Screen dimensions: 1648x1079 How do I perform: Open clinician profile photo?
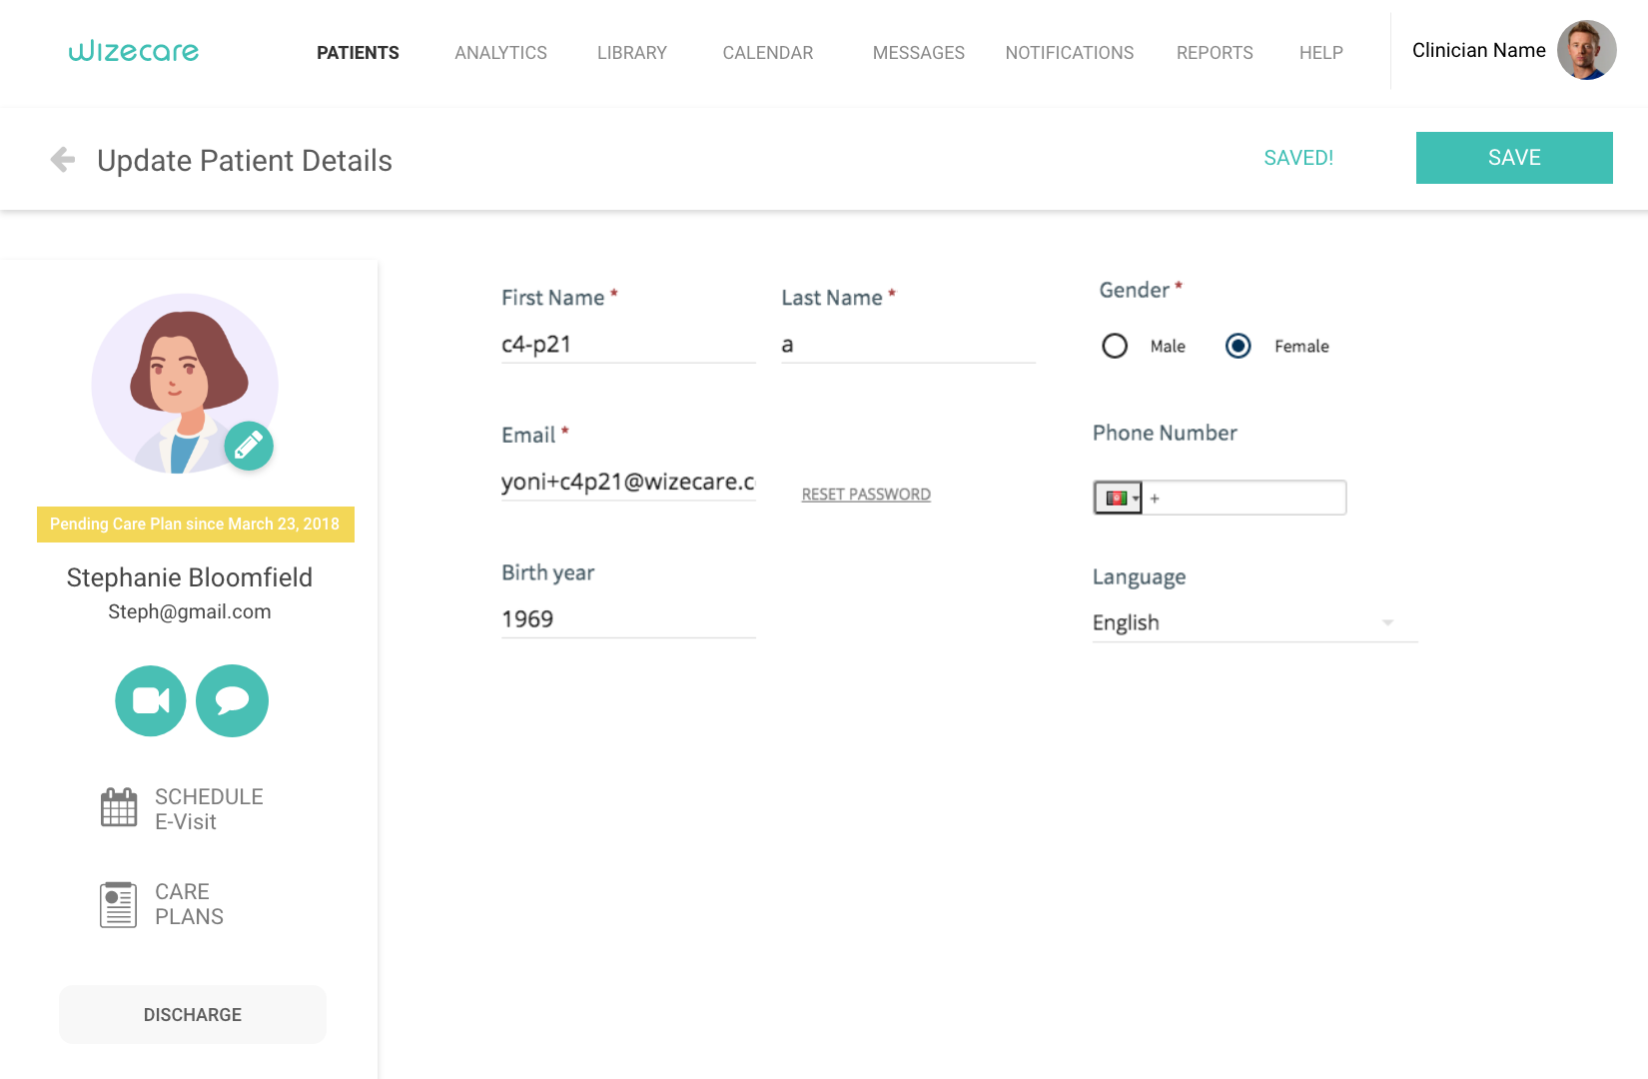(1586, 51)
